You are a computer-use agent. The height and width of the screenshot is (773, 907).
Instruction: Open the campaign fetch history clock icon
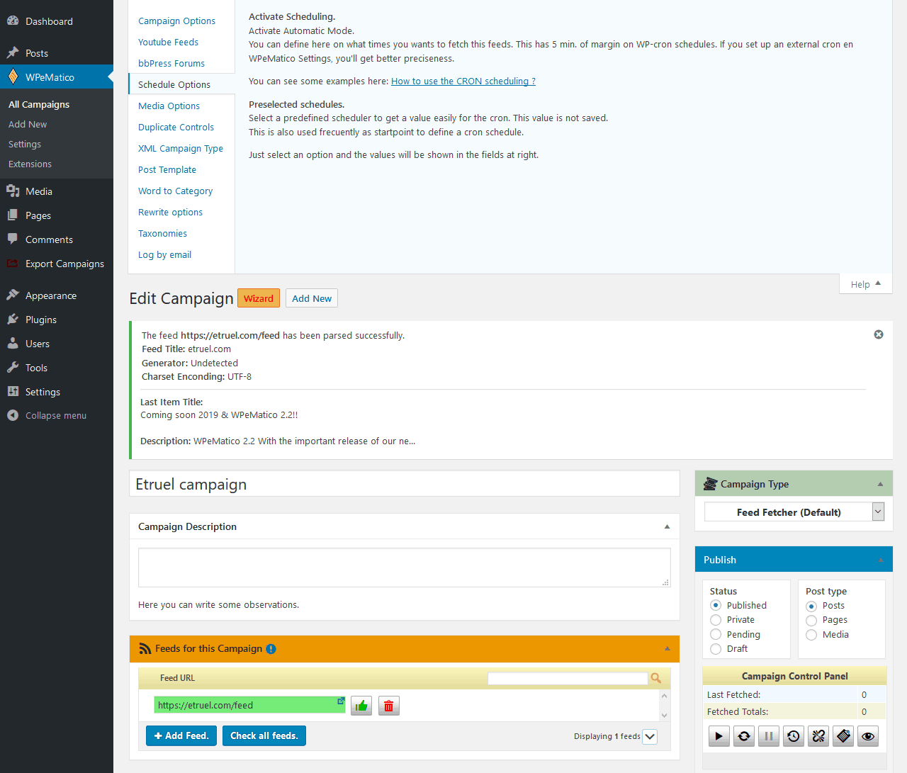[793, 736]
